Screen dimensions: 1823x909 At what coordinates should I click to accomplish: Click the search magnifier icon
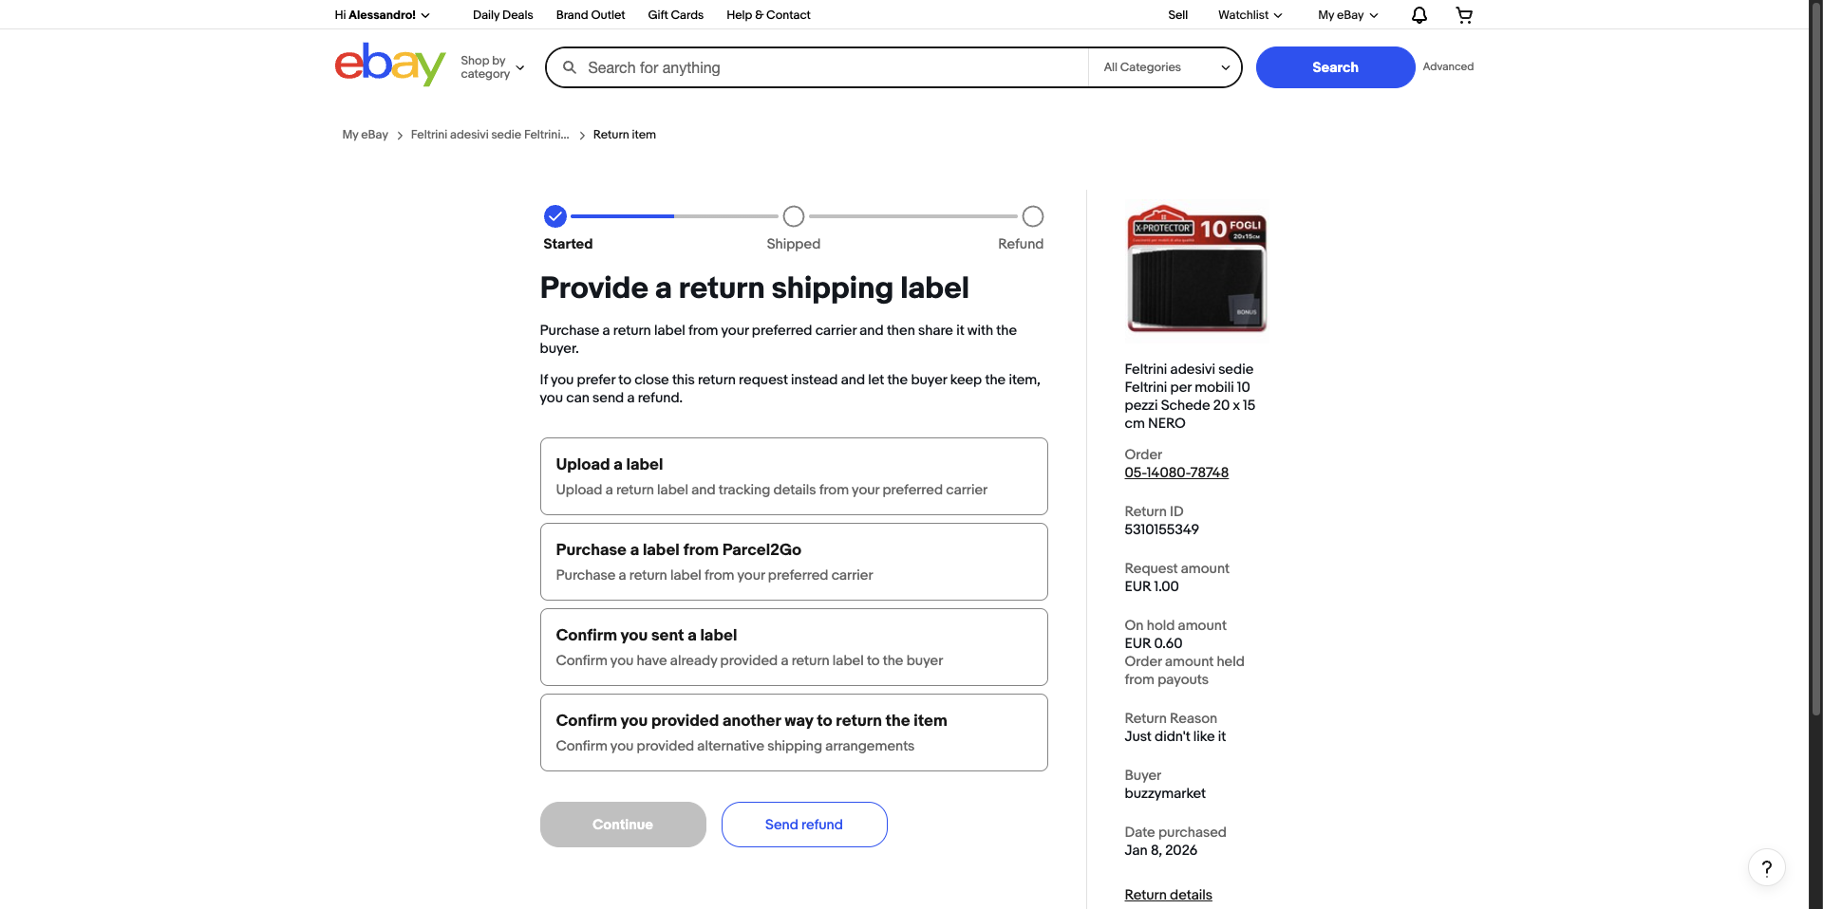[570, 67]
